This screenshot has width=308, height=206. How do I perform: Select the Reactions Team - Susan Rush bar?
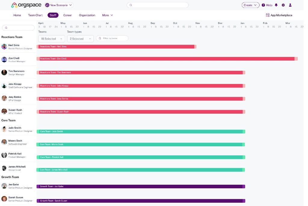click(141, 112)
